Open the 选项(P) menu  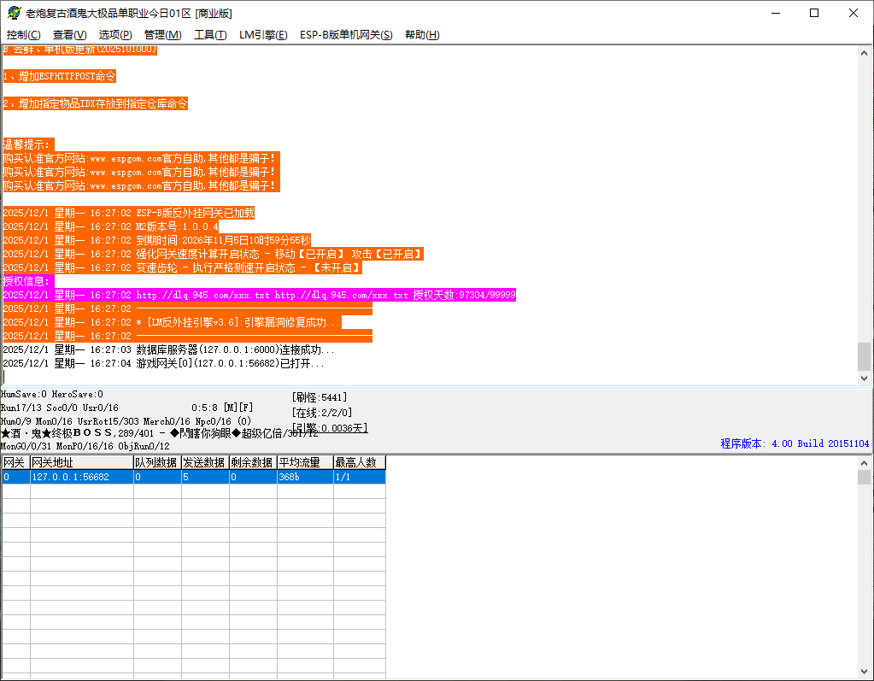(115, 35)
